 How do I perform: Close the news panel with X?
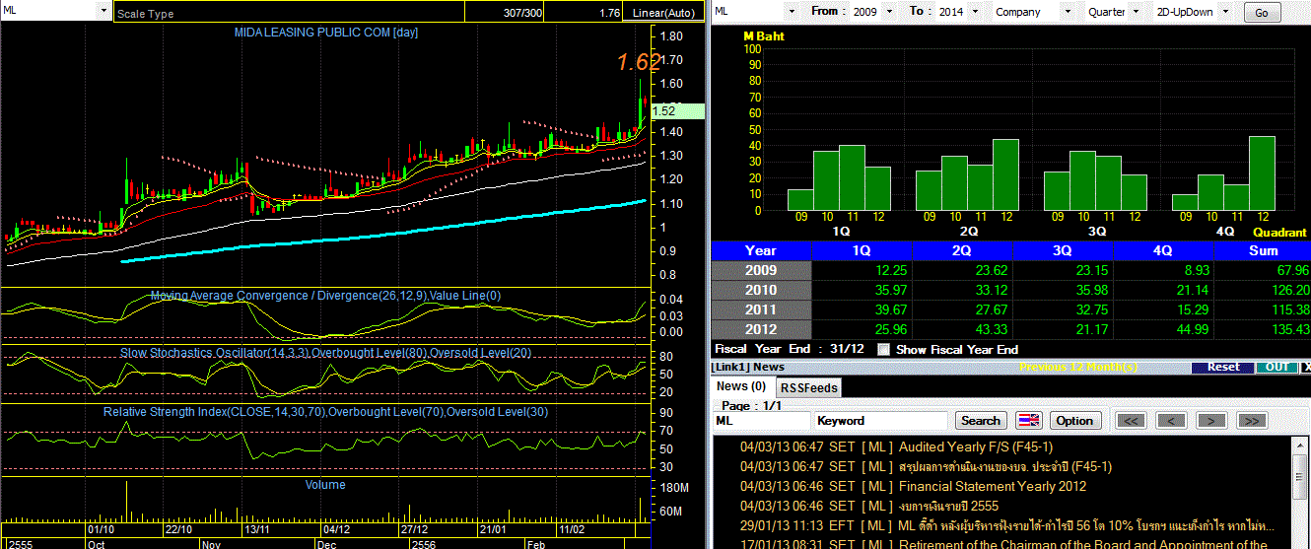[x=1306, y=367]
